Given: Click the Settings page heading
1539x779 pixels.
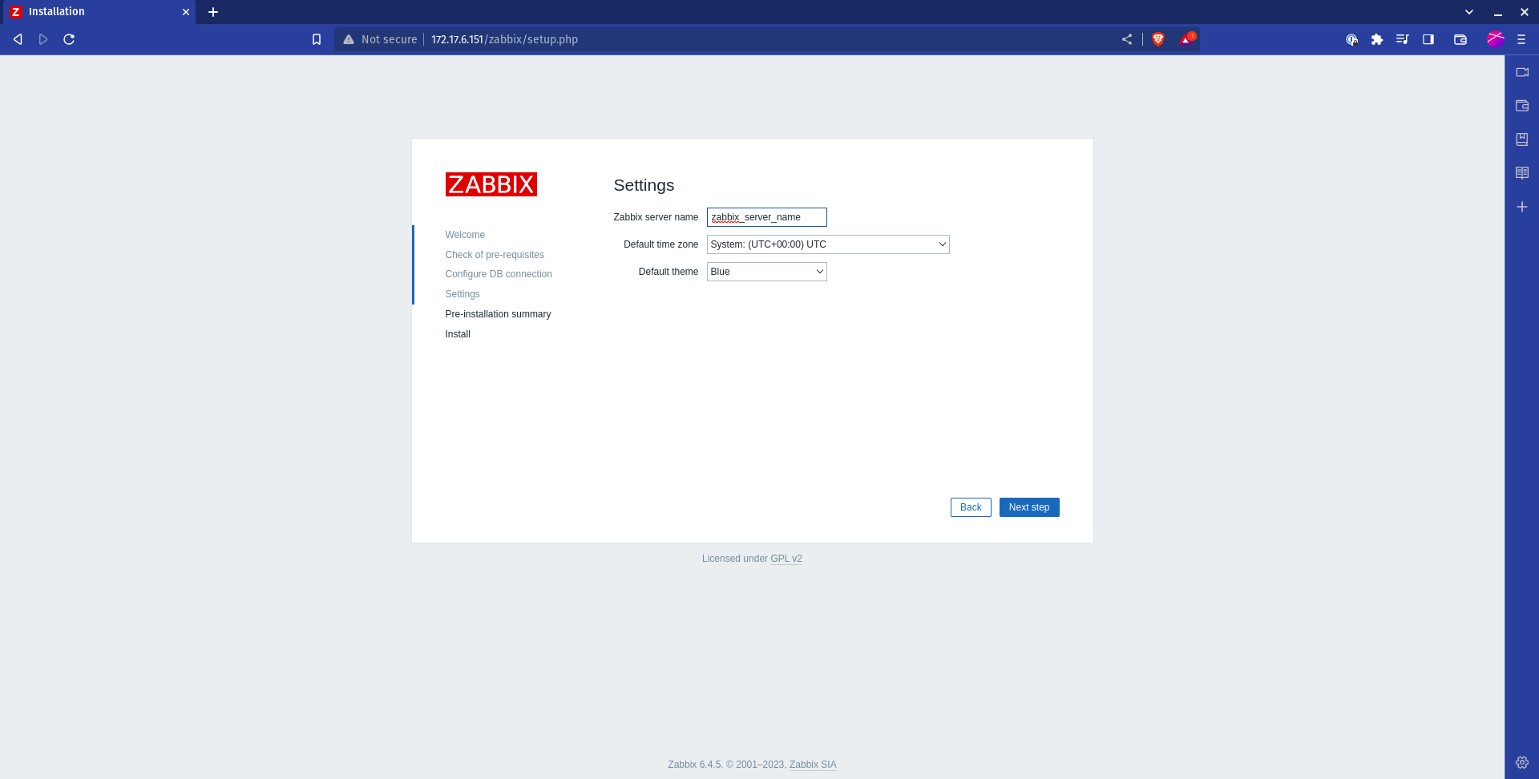Looking at the screenshot, I should (x=644, y=185).
